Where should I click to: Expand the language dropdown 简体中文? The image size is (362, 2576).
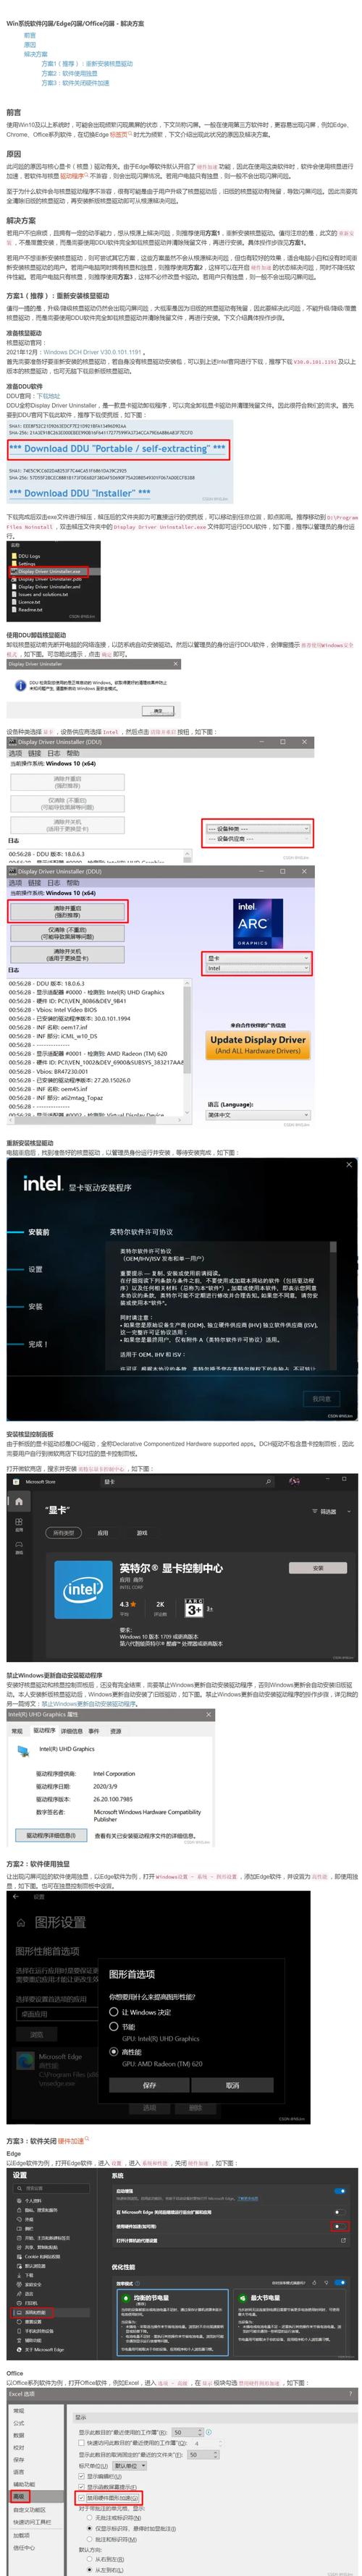[x=258, y=1114]
